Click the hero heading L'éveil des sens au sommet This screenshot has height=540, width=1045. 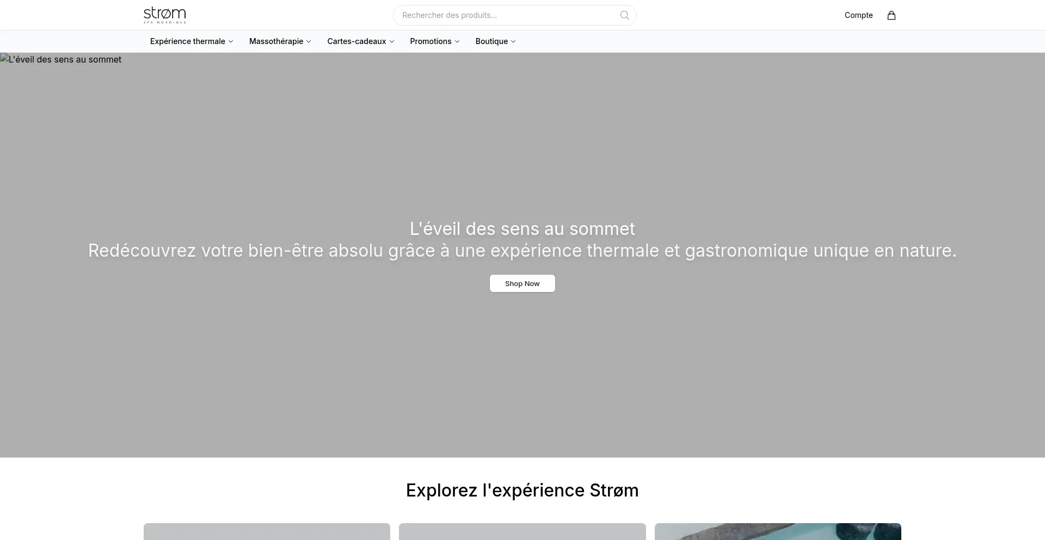pyautogui.click(x=522, y=229)
